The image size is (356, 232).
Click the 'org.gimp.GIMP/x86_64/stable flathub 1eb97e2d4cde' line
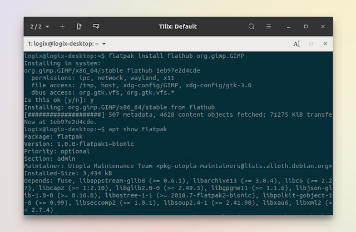(x=112, y=71)
